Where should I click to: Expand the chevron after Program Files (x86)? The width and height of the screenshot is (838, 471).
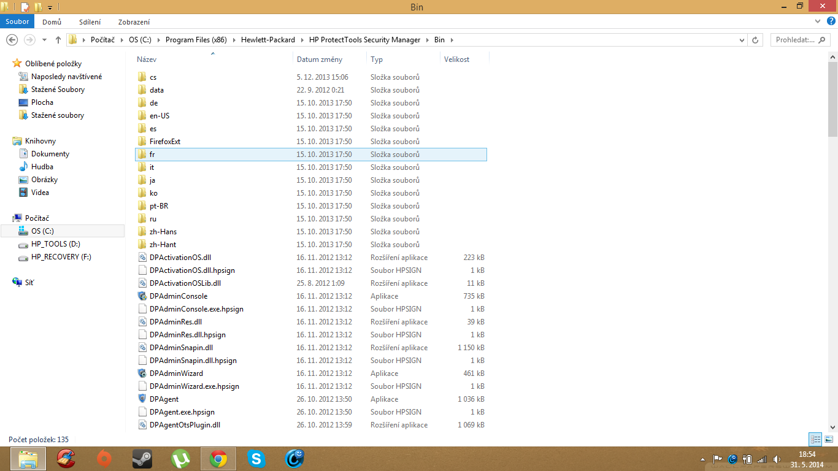pos(233,40)
